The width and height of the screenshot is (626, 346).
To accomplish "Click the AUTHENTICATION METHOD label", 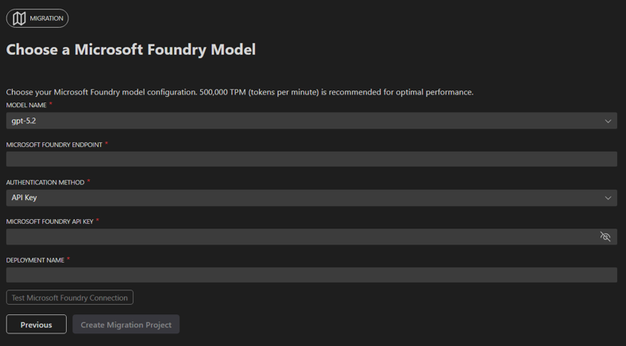I will (x=45, y=183).
